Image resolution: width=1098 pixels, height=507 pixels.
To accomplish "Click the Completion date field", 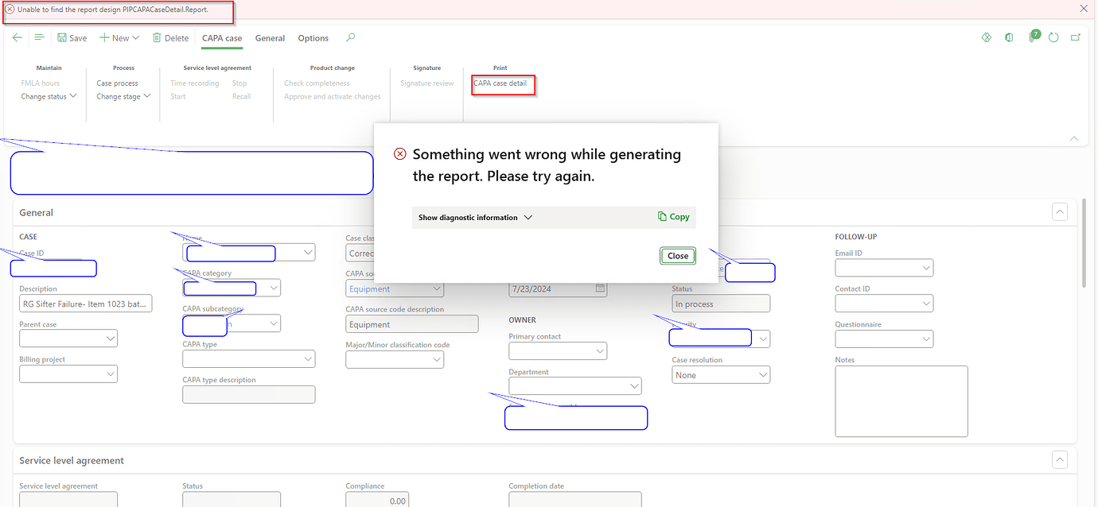I will (x=575, y=500).
